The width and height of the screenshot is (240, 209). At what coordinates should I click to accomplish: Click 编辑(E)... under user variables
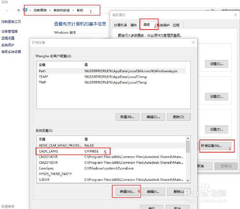tap(153, 117)
